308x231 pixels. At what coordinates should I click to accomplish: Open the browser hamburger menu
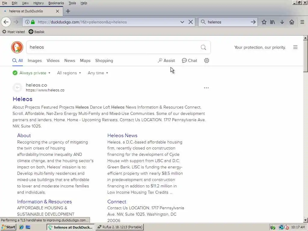point(302,22)
